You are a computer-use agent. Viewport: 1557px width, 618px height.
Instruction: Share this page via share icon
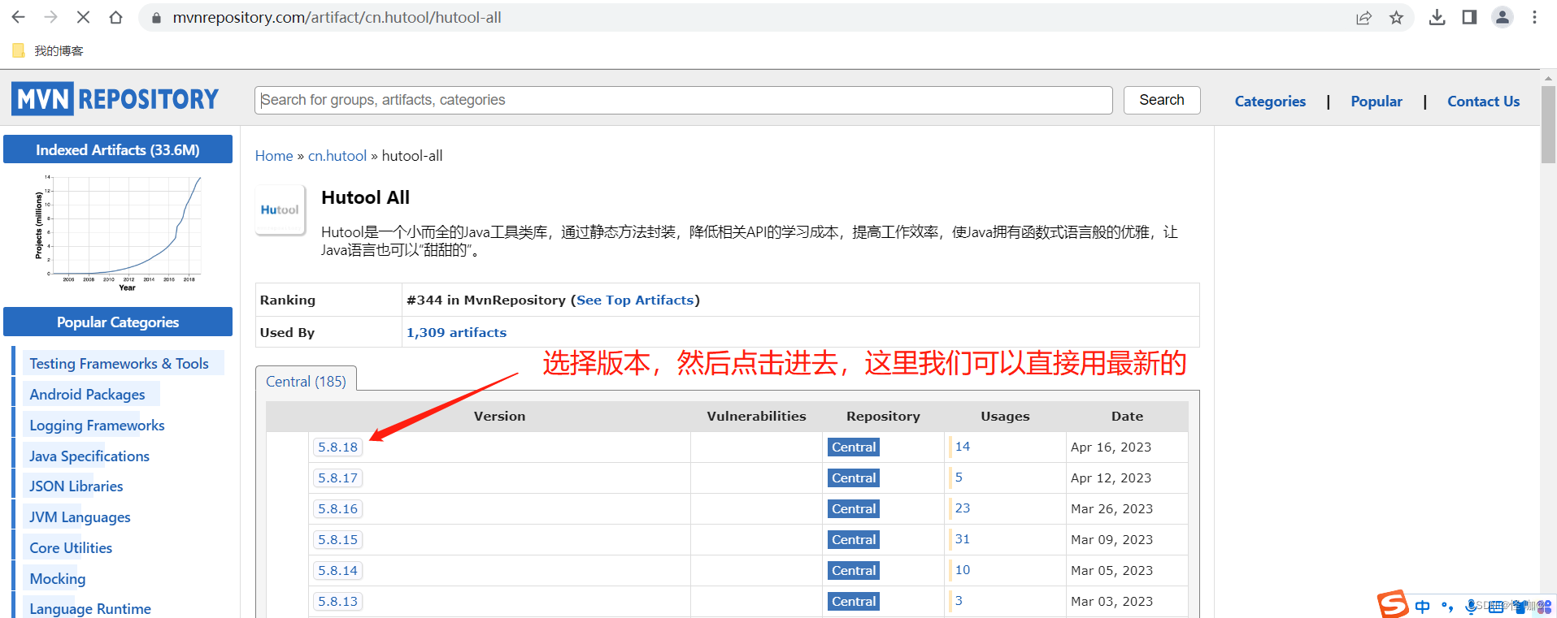click(1363, 17)
